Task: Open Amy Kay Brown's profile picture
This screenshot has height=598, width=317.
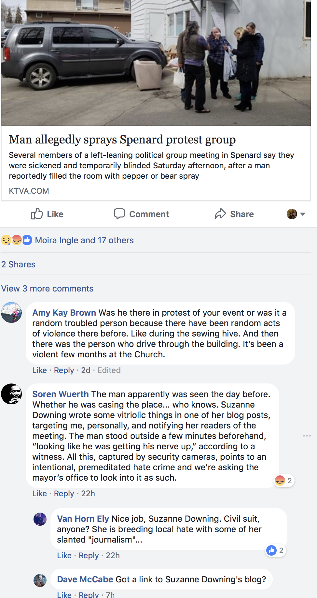Action: [11, 312]
